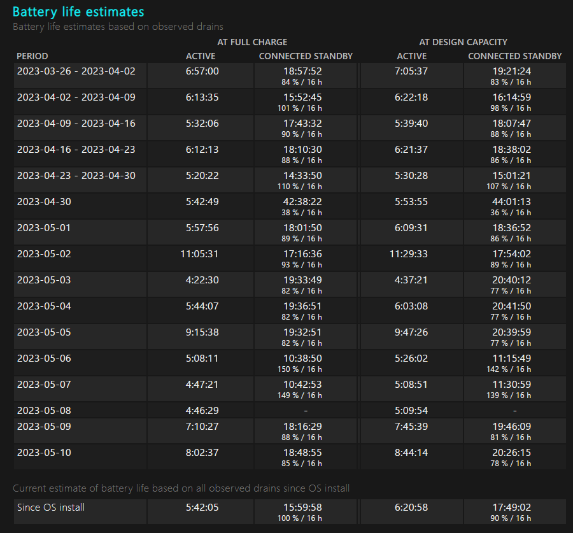Click the 2023-05-02 date cell

coord(44,254)
